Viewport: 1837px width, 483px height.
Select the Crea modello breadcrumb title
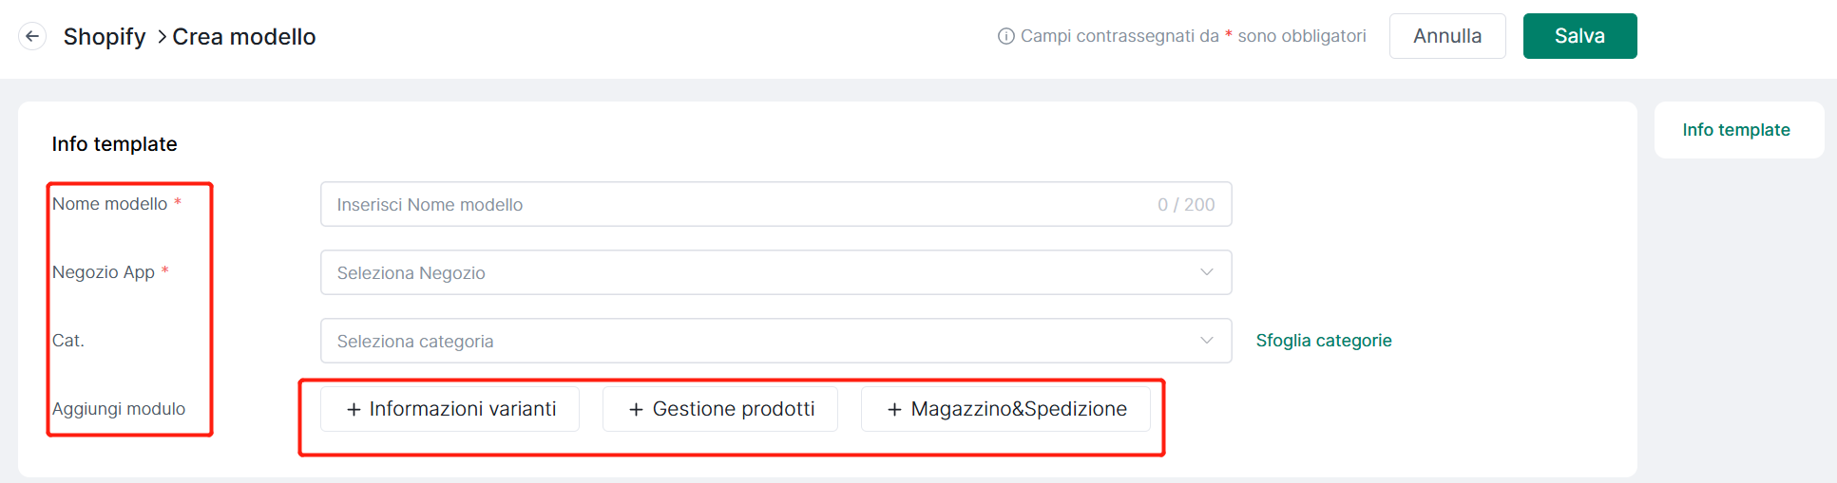click(x=244, y=36)
